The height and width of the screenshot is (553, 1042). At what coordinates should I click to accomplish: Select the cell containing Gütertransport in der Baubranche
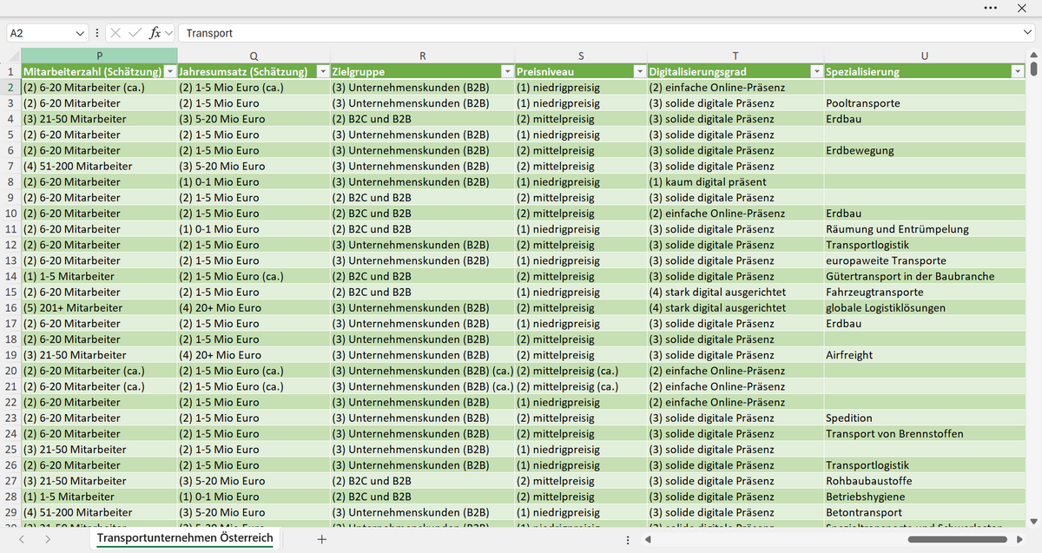(925, 276)
